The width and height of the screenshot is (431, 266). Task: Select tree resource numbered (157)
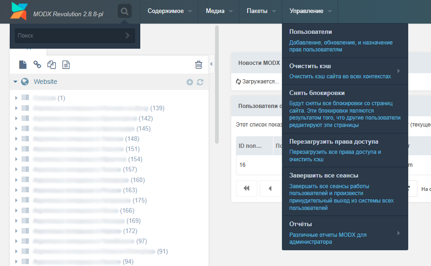click(85, 169)
